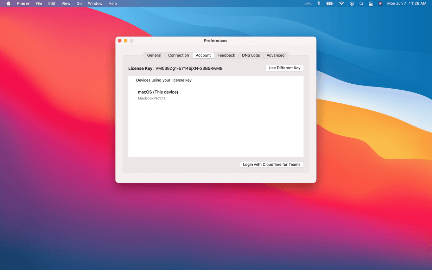Switch to the Connection tab
432x270 pixels.
(178, 55)
